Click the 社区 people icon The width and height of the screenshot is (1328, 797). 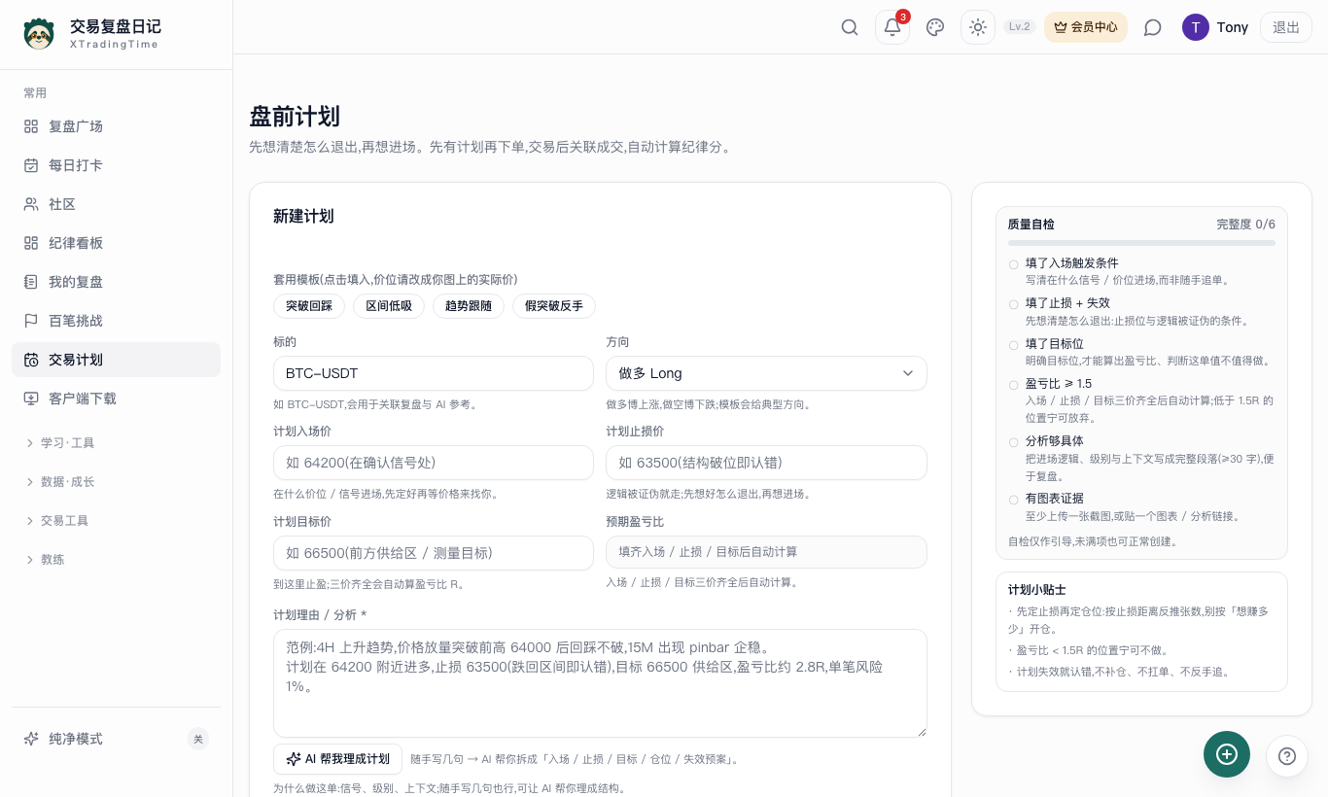[x=31, y=204]
